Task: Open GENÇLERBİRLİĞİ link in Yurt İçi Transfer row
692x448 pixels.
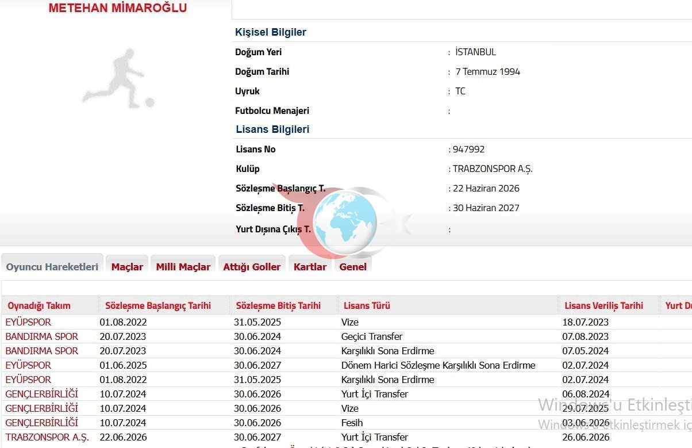Action: [41, 394]
